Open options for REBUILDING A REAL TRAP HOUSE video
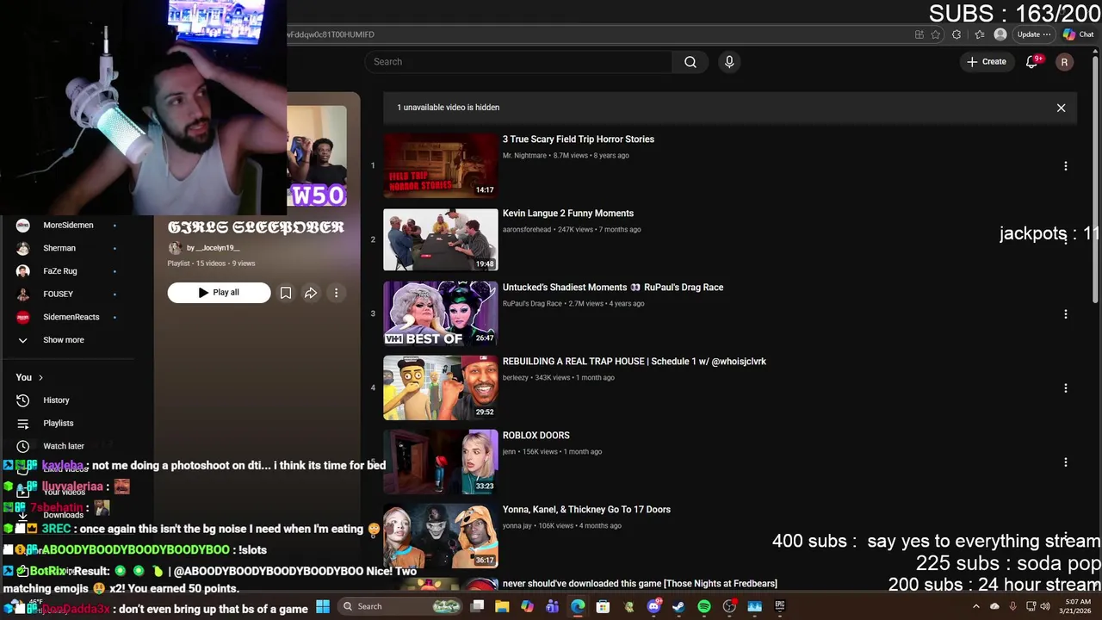Viewport: 1102px width, 620px height. [1066, 388]
